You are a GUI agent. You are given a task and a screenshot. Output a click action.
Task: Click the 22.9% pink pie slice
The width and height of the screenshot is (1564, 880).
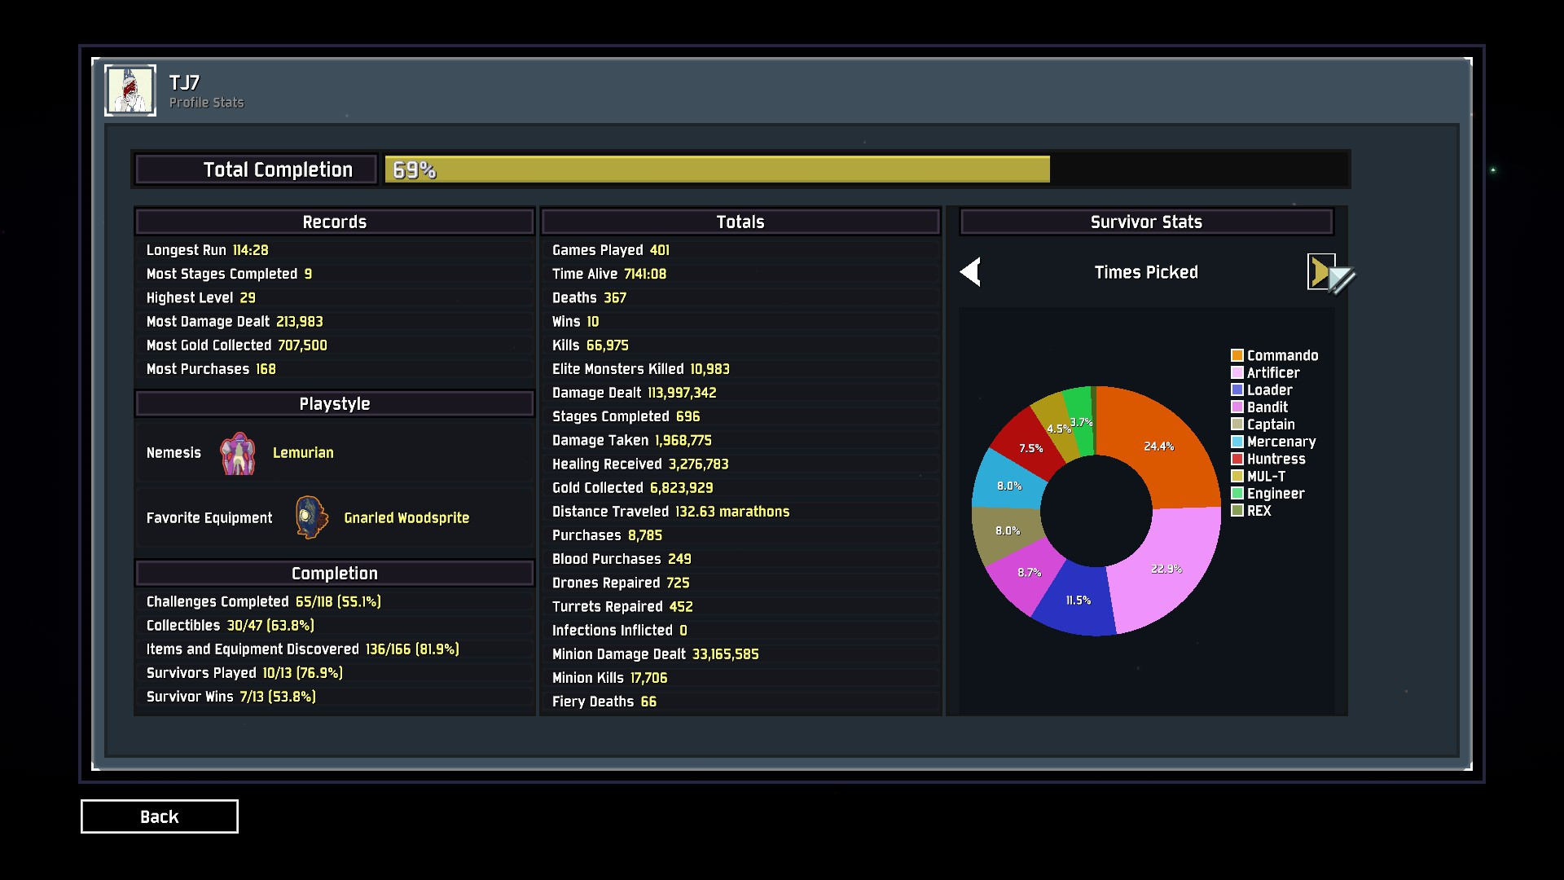[x=1166, y=570]
